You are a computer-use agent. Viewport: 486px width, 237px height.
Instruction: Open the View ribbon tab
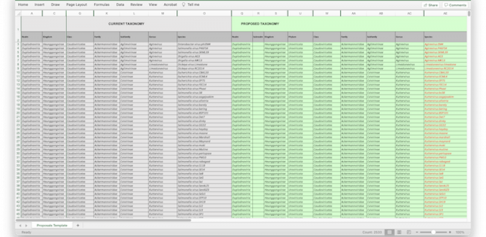[153, 5]
